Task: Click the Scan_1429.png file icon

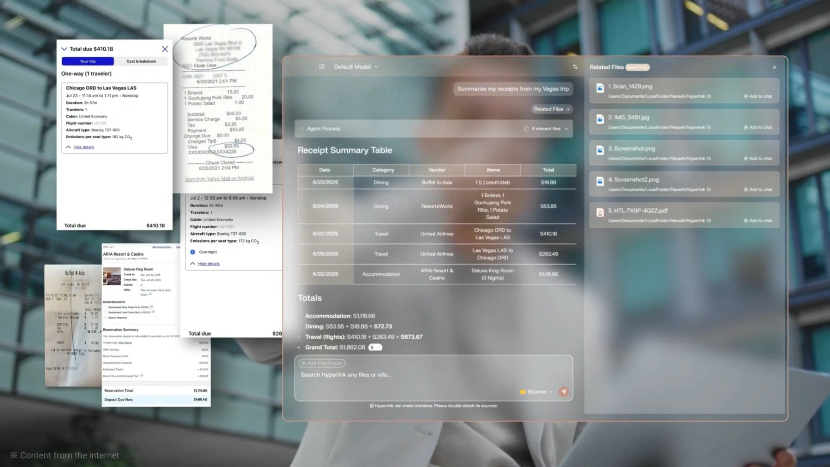Action: (600, 88)
